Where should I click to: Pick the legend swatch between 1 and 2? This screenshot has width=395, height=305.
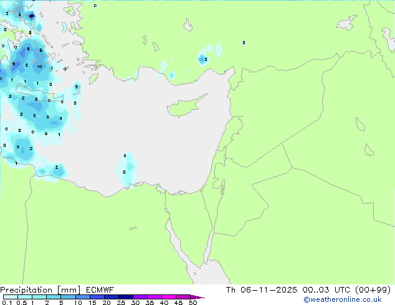pos(39,297)
